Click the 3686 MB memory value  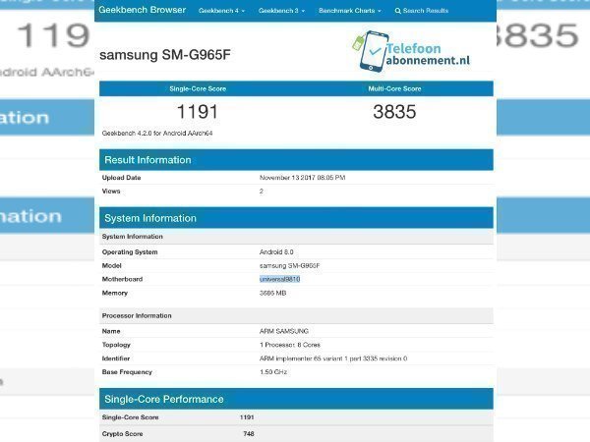[x=272, y=293]
